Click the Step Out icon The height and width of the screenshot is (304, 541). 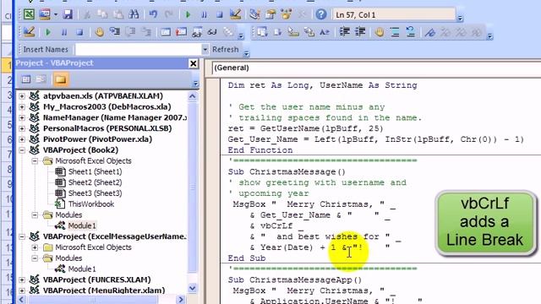pyautogui.click(x=146, y=32)
